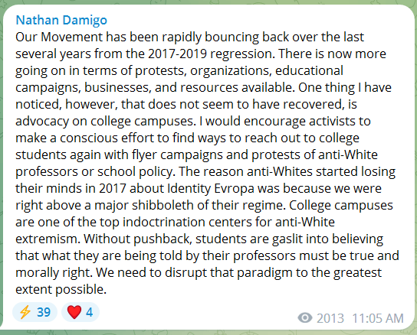
Task: Click the phrase "advocacy on college campuses"
Action: pos(104,121)
